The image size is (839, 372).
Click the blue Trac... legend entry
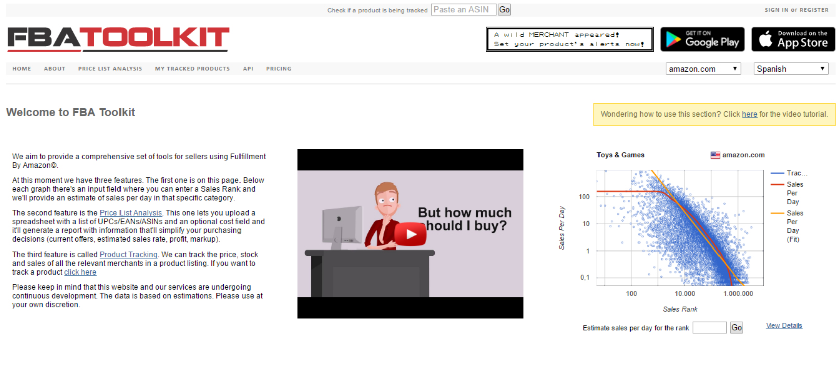tap(789, 173)
